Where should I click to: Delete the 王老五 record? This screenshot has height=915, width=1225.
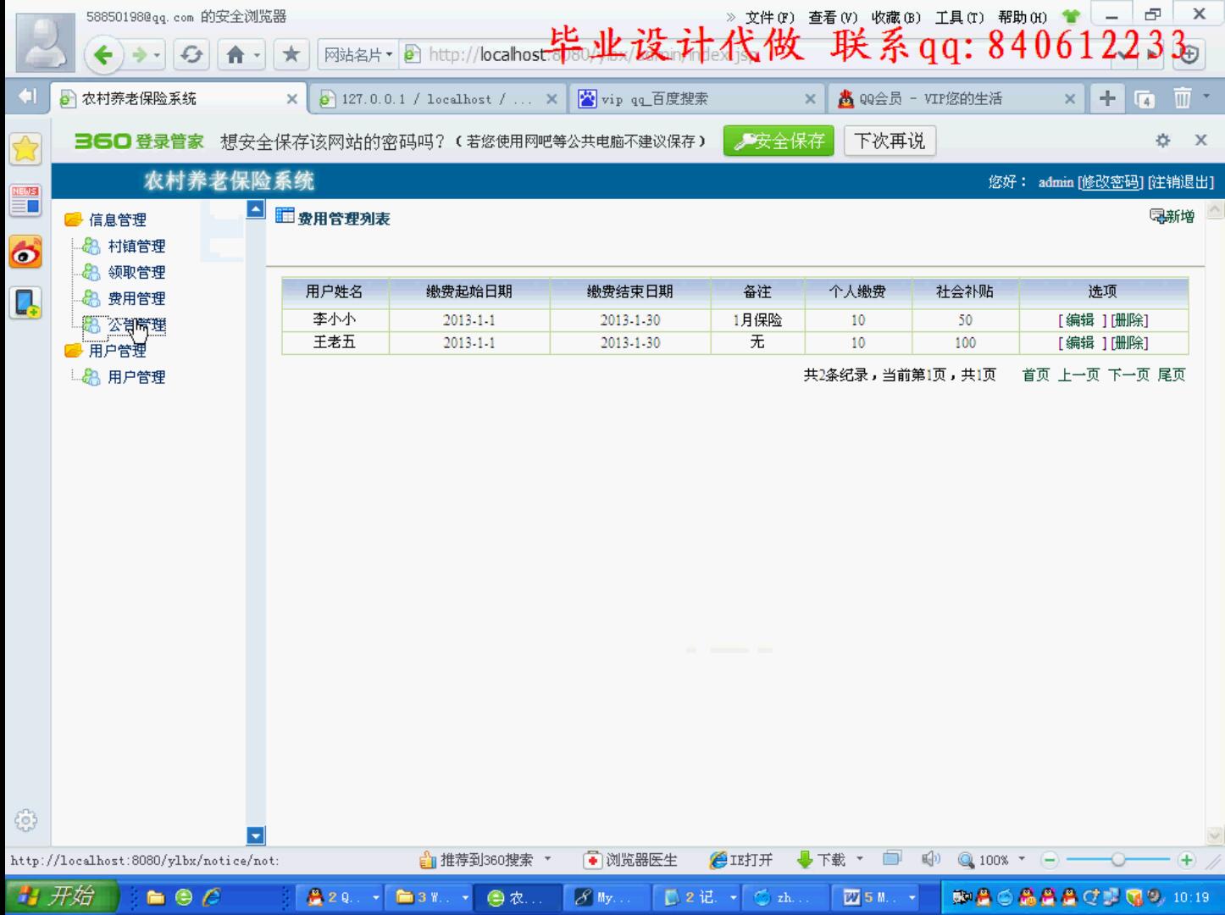(x=1129, y=343)
